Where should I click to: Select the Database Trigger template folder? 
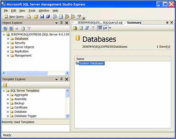(25, 116)
